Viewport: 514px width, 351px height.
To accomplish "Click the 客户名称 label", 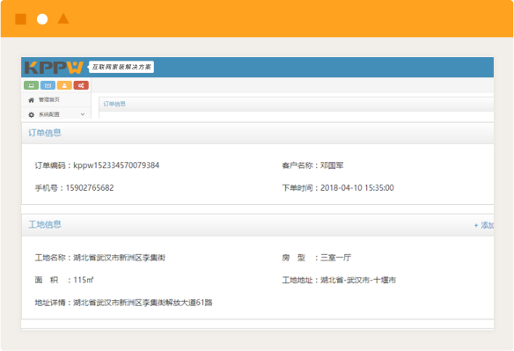I will click(297, 165).
